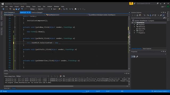The image size is (170, 95).
Task: Open the Any CPU platform dropdown
Action: point(44,9)
